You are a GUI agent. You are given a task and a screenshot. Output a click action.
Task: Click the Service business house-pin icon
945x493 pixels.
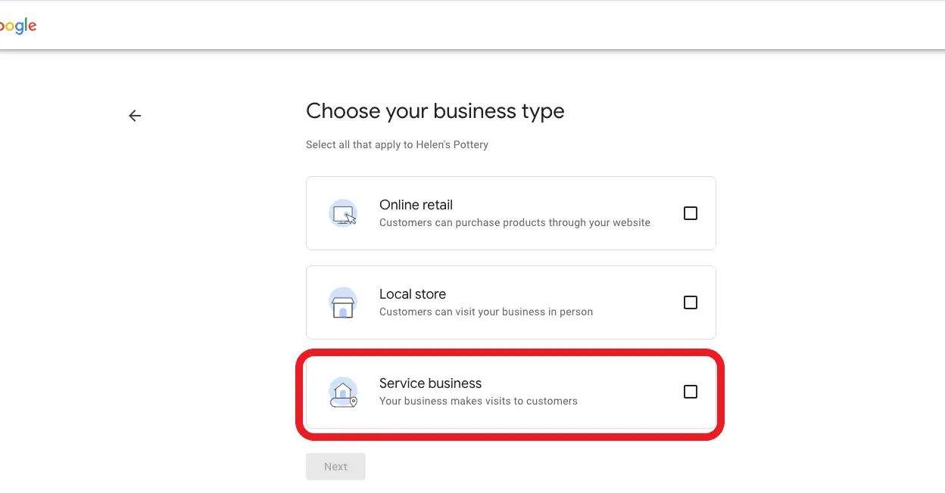click(344, 392)
